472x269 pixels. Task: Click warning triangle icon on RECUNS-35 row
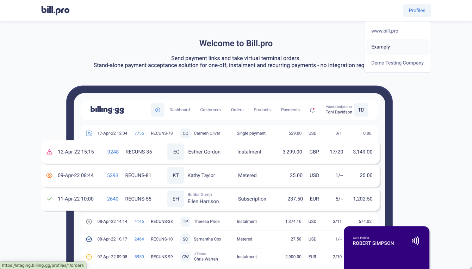point(49,152)
